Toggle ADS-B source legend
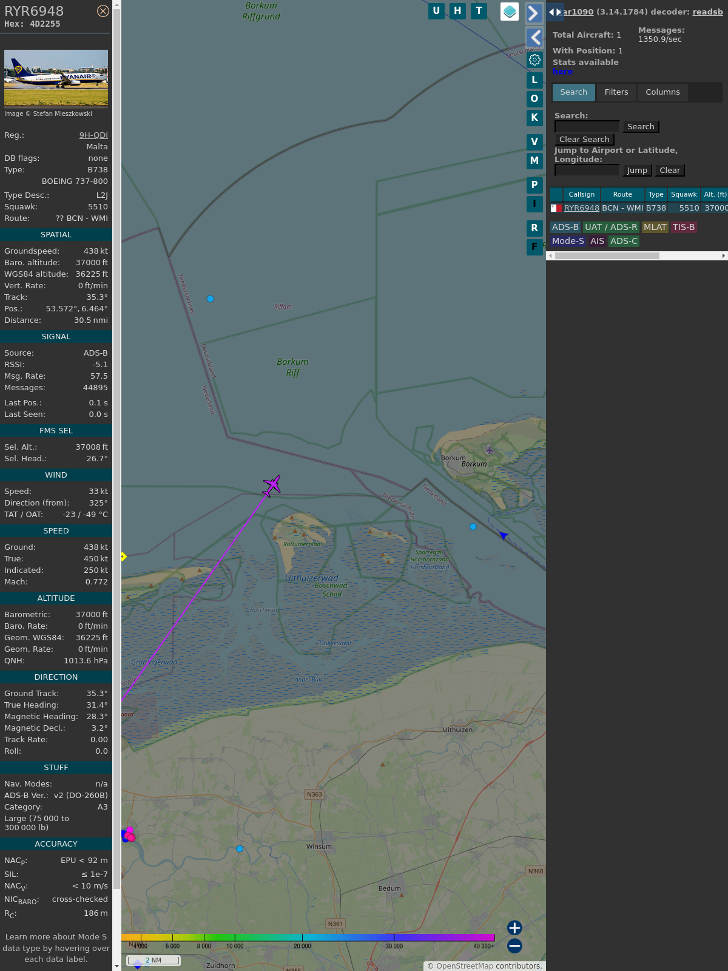This screenshot has width=728, height=971. [565, 227]
